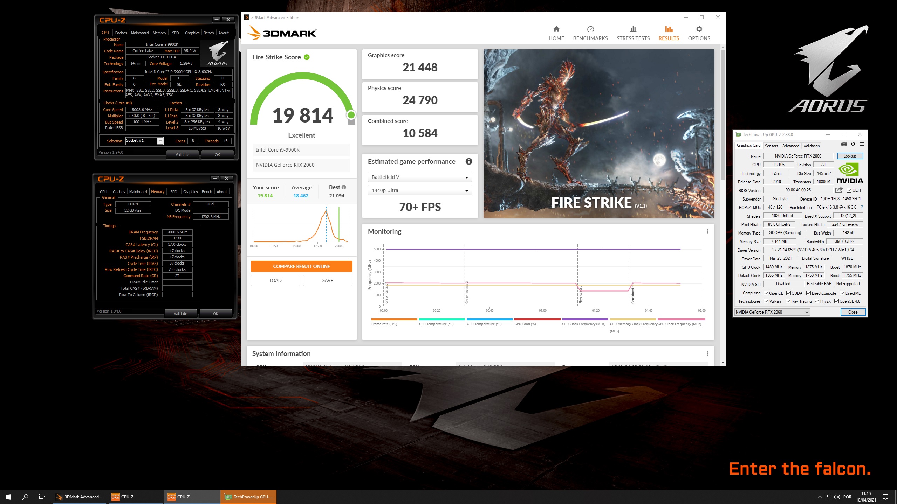Click the LOAD button in 3DMark
Screen dimensions: 897x504
pos(275,280)
